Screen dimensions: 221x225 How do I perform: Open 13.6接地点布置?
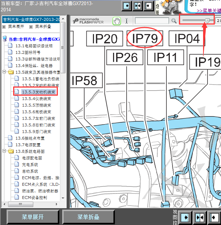coord(30,138)
